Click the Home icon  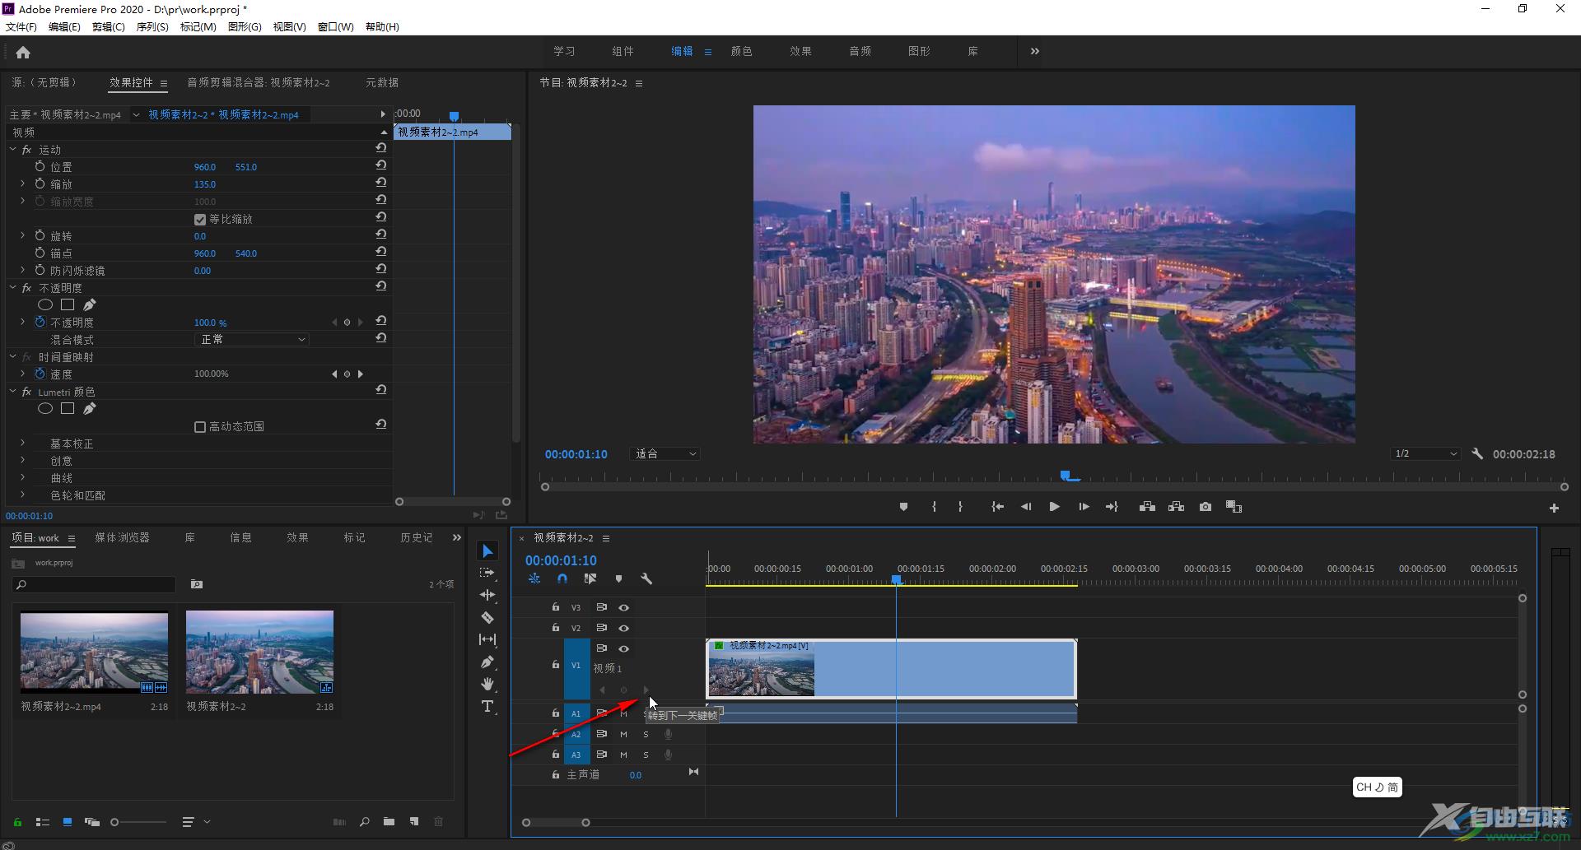click(x=23, y=52)
